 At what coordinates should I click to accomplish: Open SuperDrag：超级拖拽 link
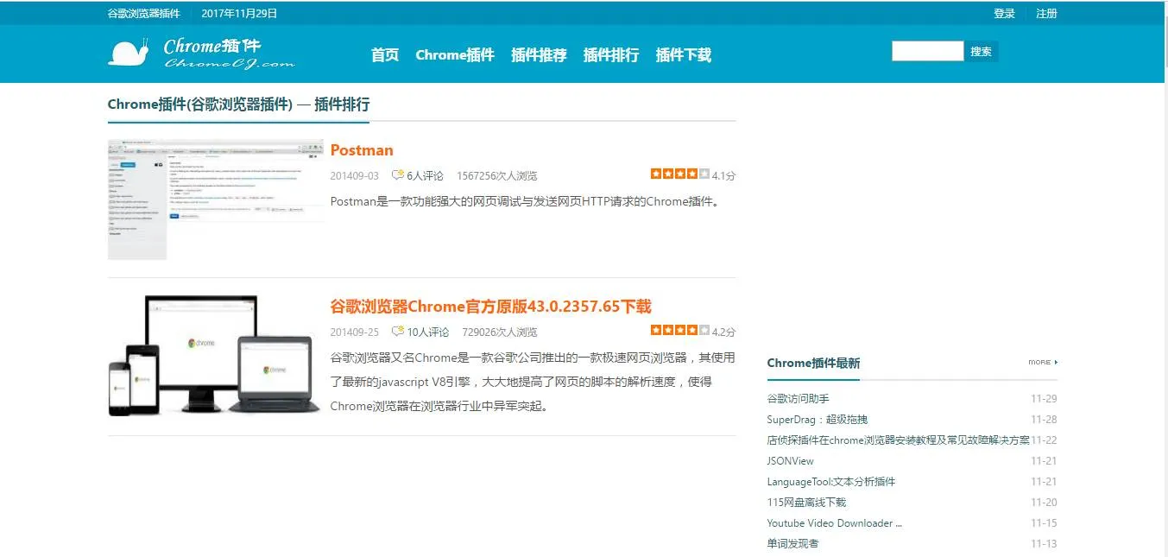(x=817, y=420)
